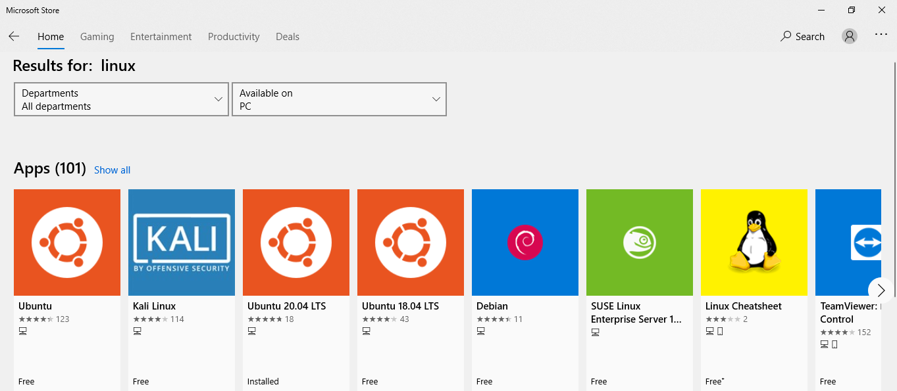Click star rating of Ubuntu 20.04 LTS
The width and height of the screenshot is (897, 391).
[x=265, y=319]
